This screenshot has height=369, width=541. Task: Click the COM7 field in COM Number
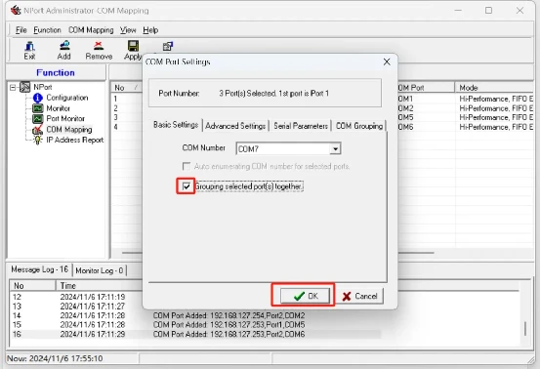[283, 148]
